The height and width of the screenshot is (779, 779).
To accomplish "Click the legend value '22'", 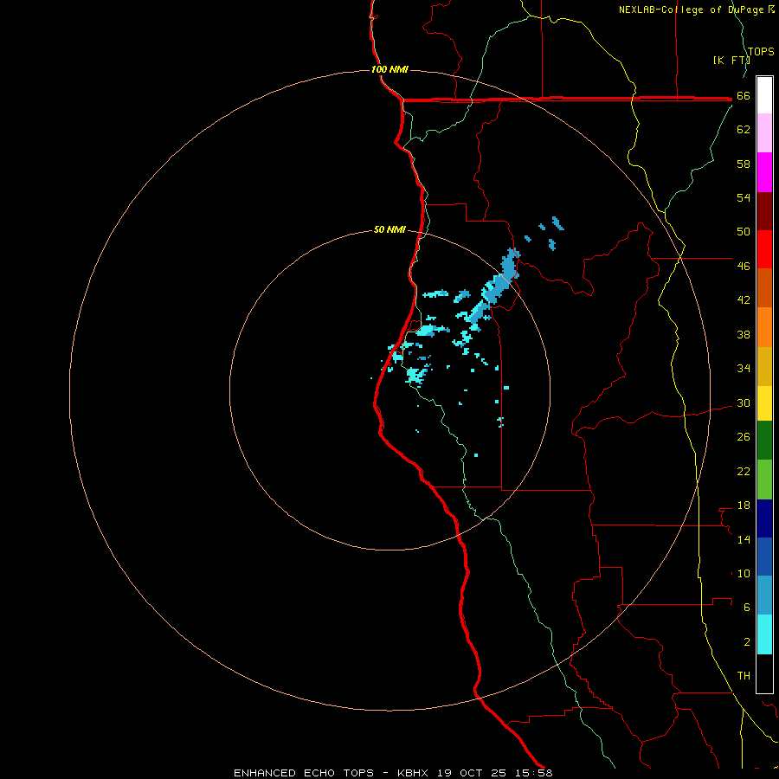I will (x=744, y=472).
